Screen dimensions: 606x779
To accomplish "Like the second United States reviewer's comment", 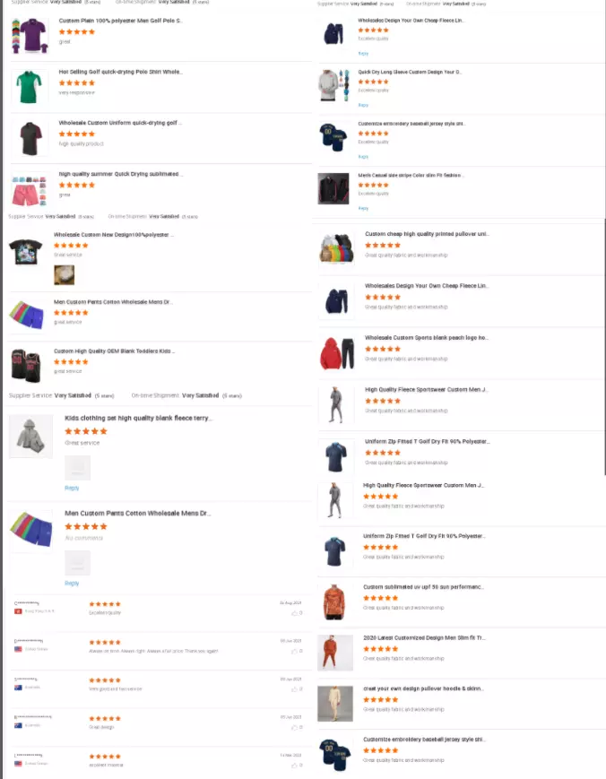I will pos(295,766).
